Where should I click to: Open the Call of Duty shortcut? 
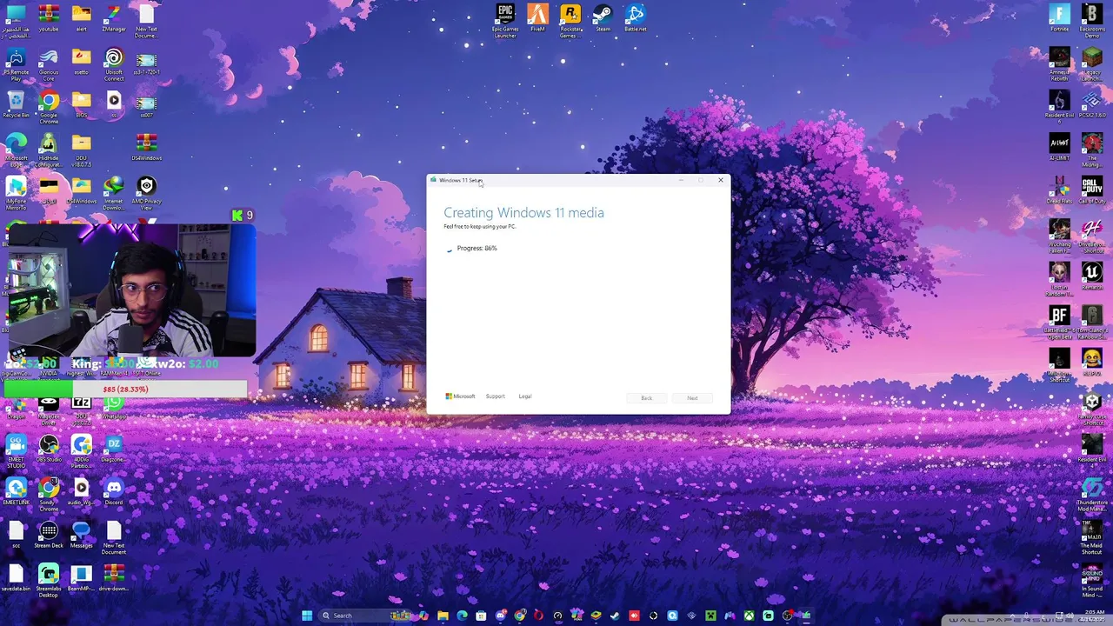pos(1092,191)
